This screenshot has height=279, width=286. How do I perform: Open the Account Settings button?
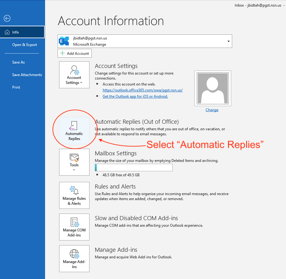[x=74, y=75]
